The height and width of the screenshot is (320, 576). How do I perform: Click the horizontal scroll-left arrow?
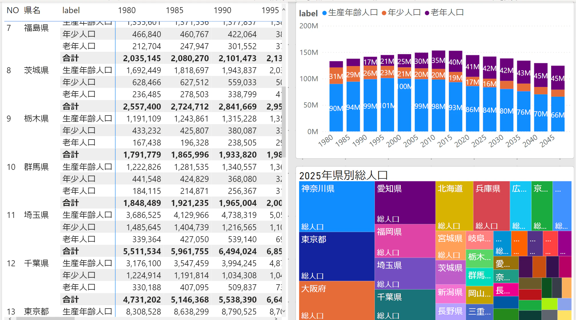(10, 318)
